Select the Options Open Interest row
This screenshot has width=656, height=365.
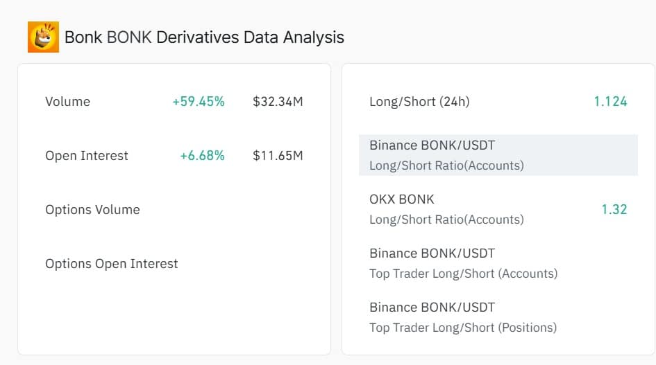pyautogui.click(x=112, y=264)
